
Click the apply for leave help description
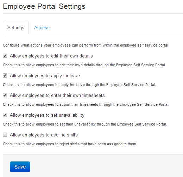[80, 85]
